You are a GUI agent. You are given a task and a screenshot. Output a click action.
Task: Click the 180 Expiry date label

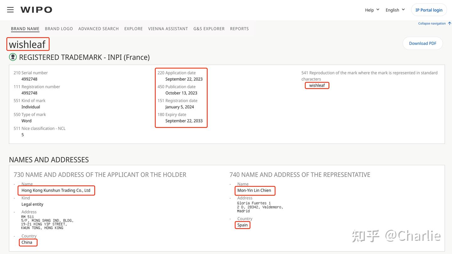tap(172, 115)
